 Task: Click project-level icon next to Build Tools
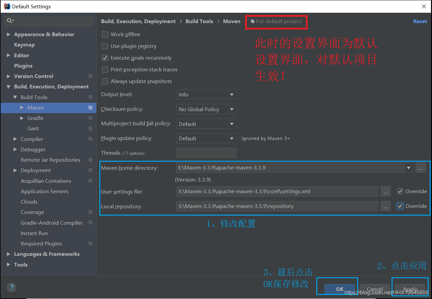90,97
